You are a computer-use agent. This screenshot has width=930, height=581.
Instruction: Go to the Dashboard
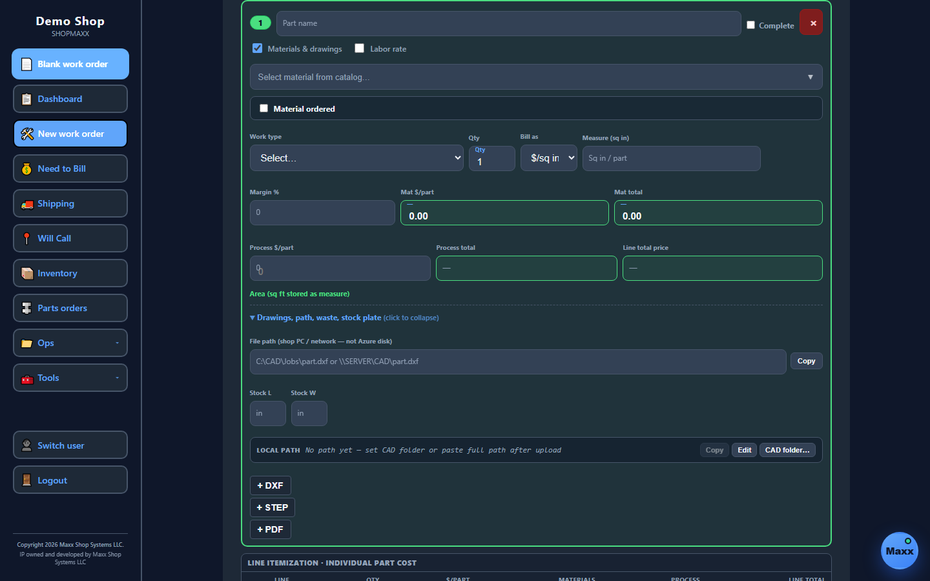(70, 99)
